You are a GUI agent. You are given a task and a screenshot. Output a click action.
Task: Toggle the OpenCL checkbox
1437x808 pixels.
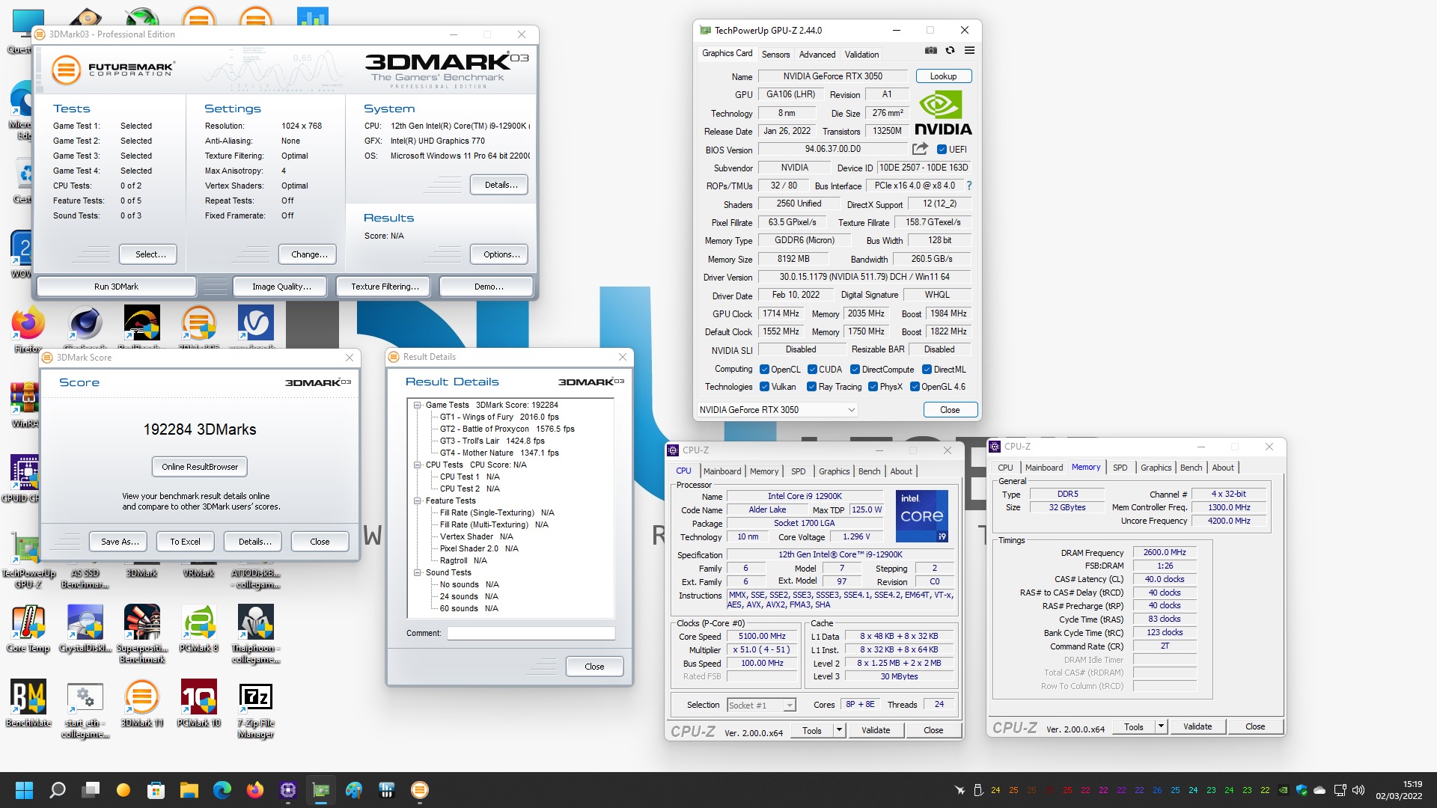coord(764,370)
